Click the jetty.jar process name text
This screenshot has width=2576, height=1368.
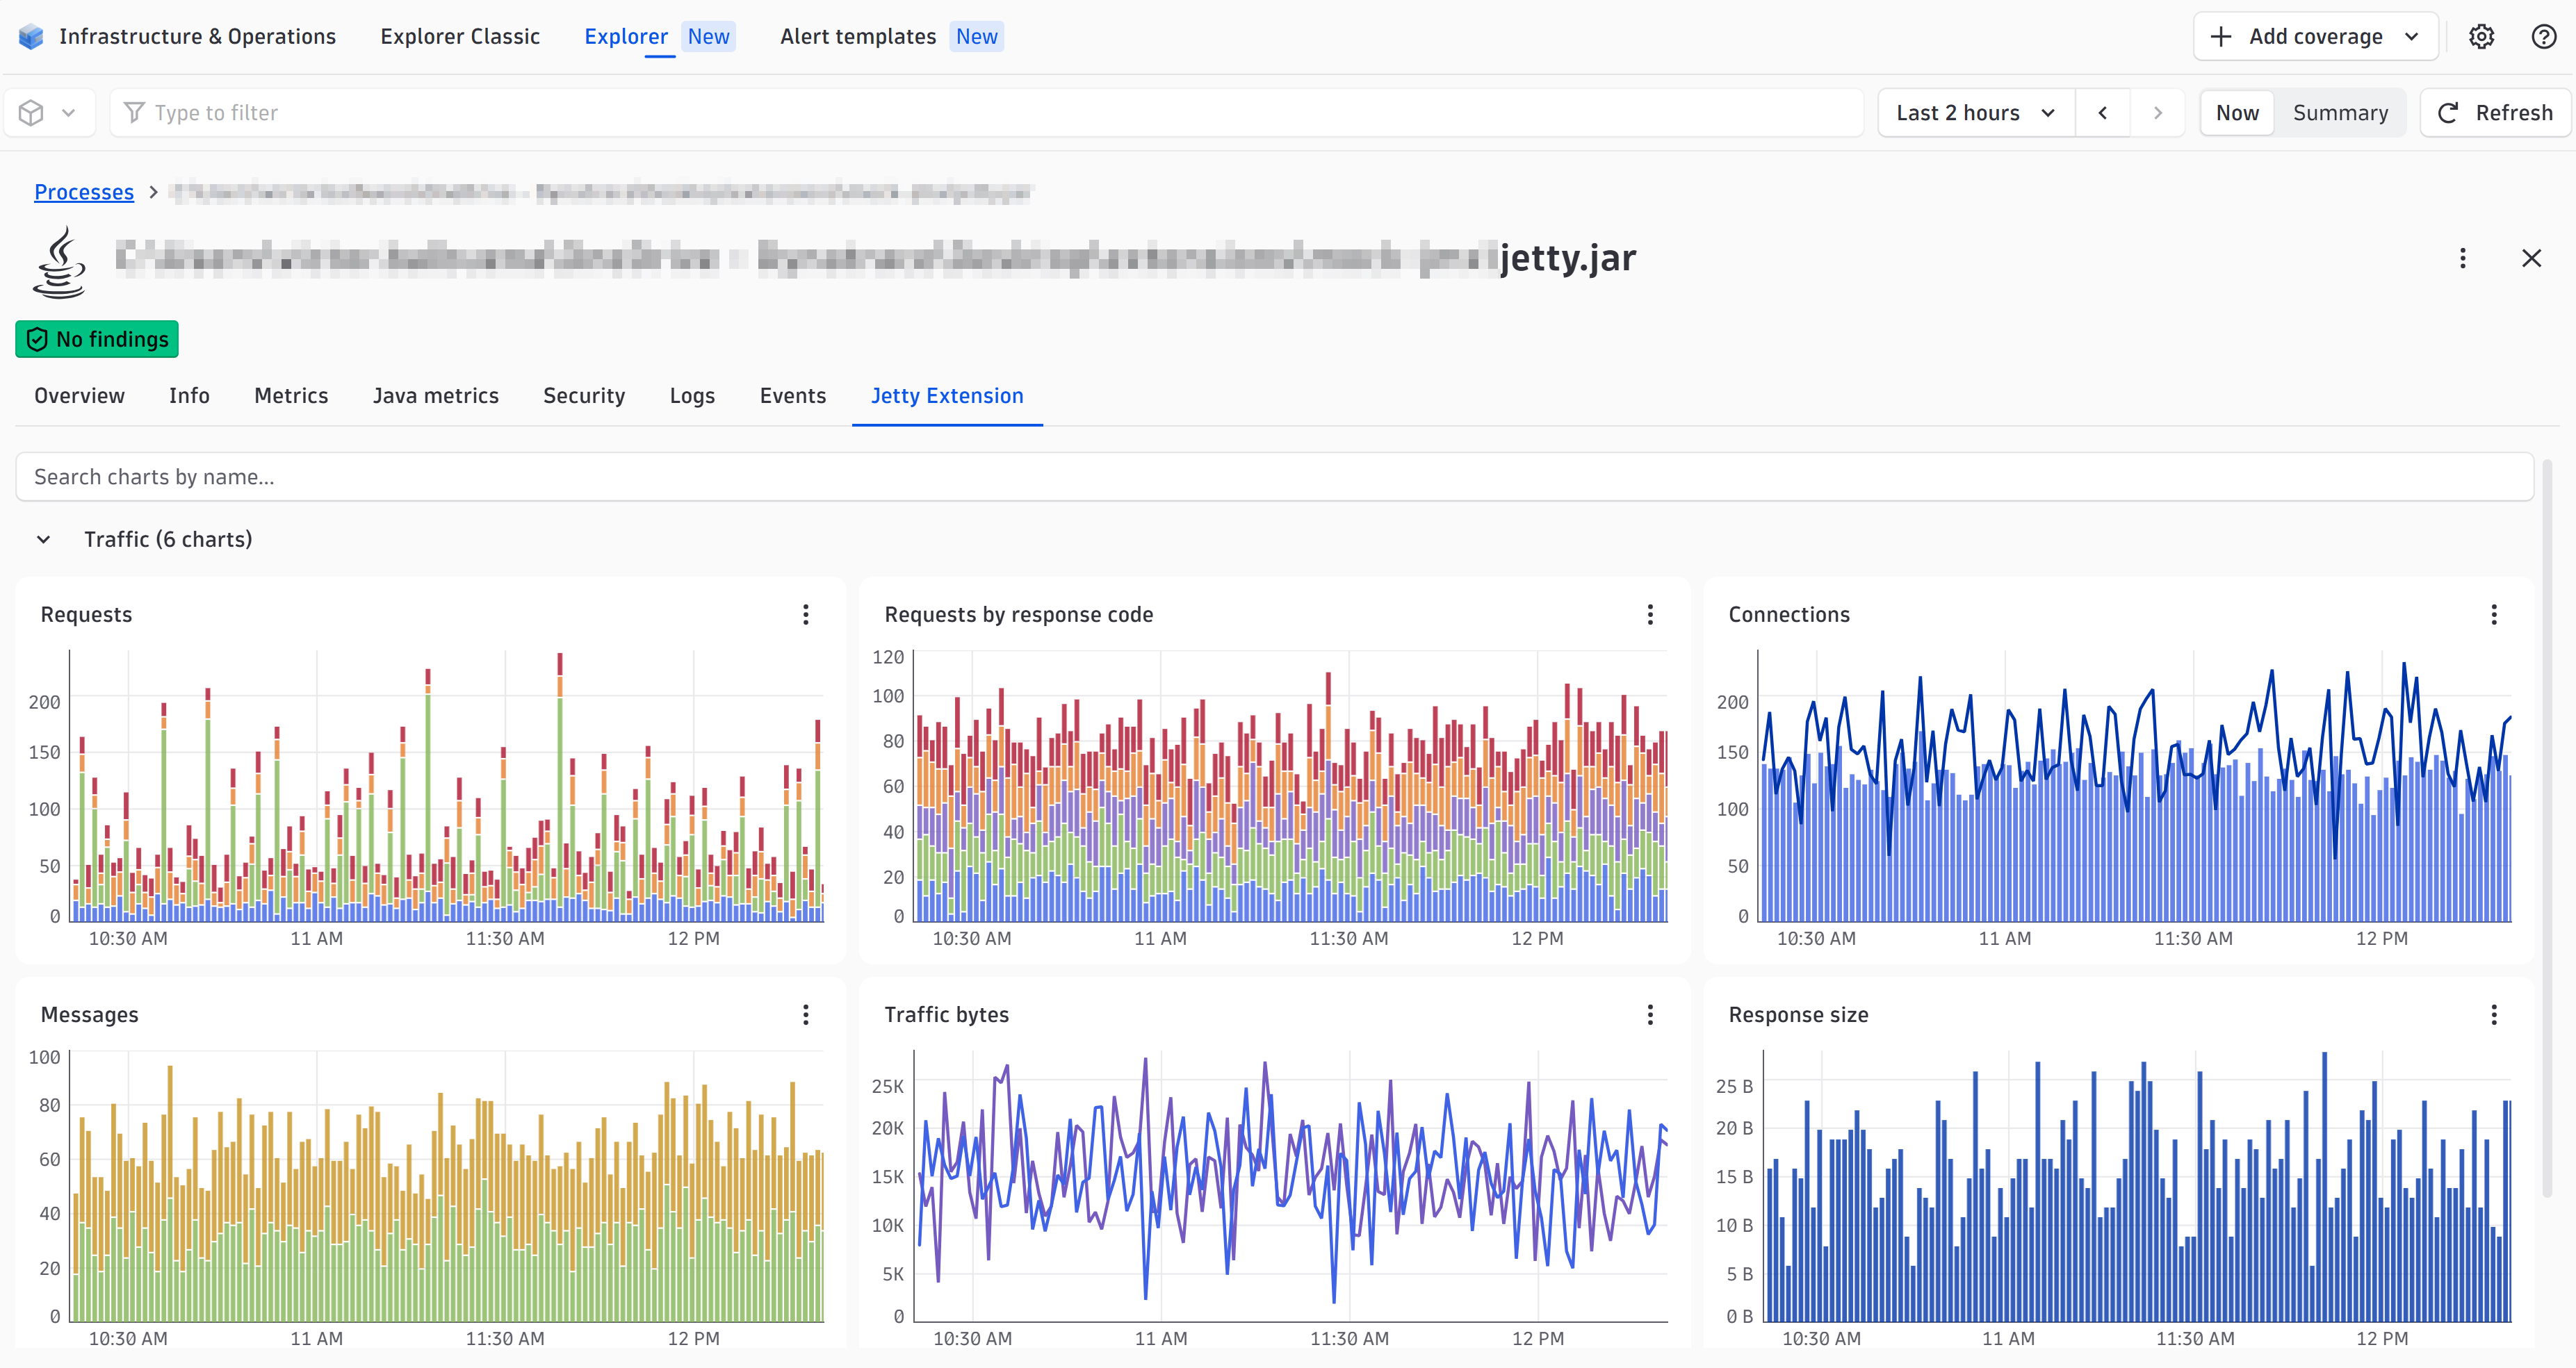pos(1567,259)
